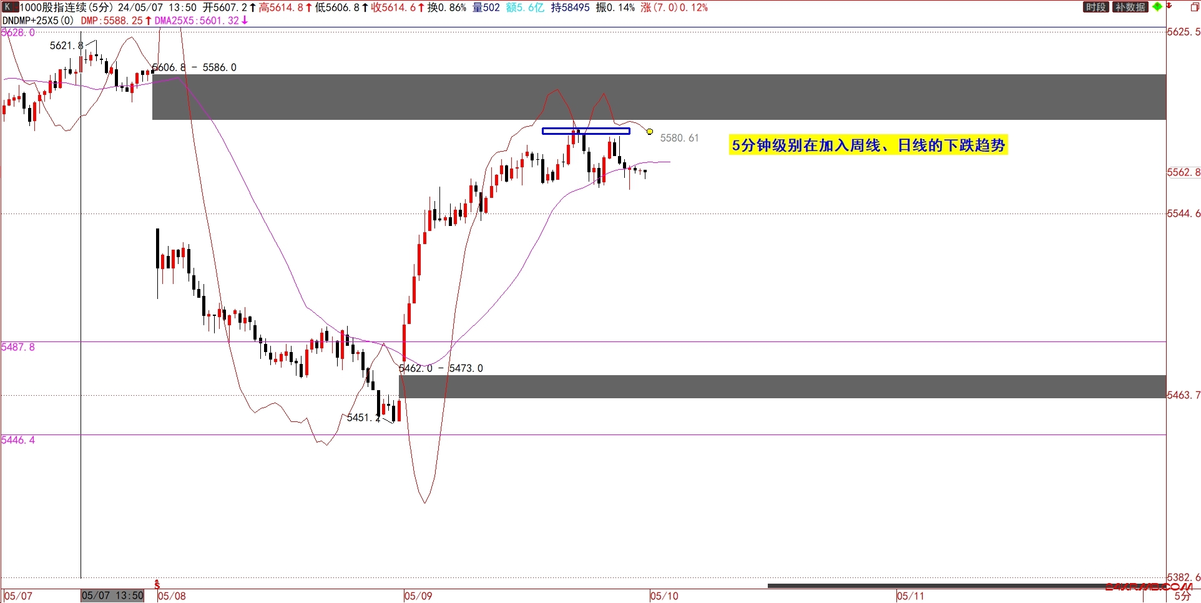Viewport: 1201px width, 603px height.
Task: Click the 5621.8 high price label
Action: pyautogui.click(x=66, y=46)
